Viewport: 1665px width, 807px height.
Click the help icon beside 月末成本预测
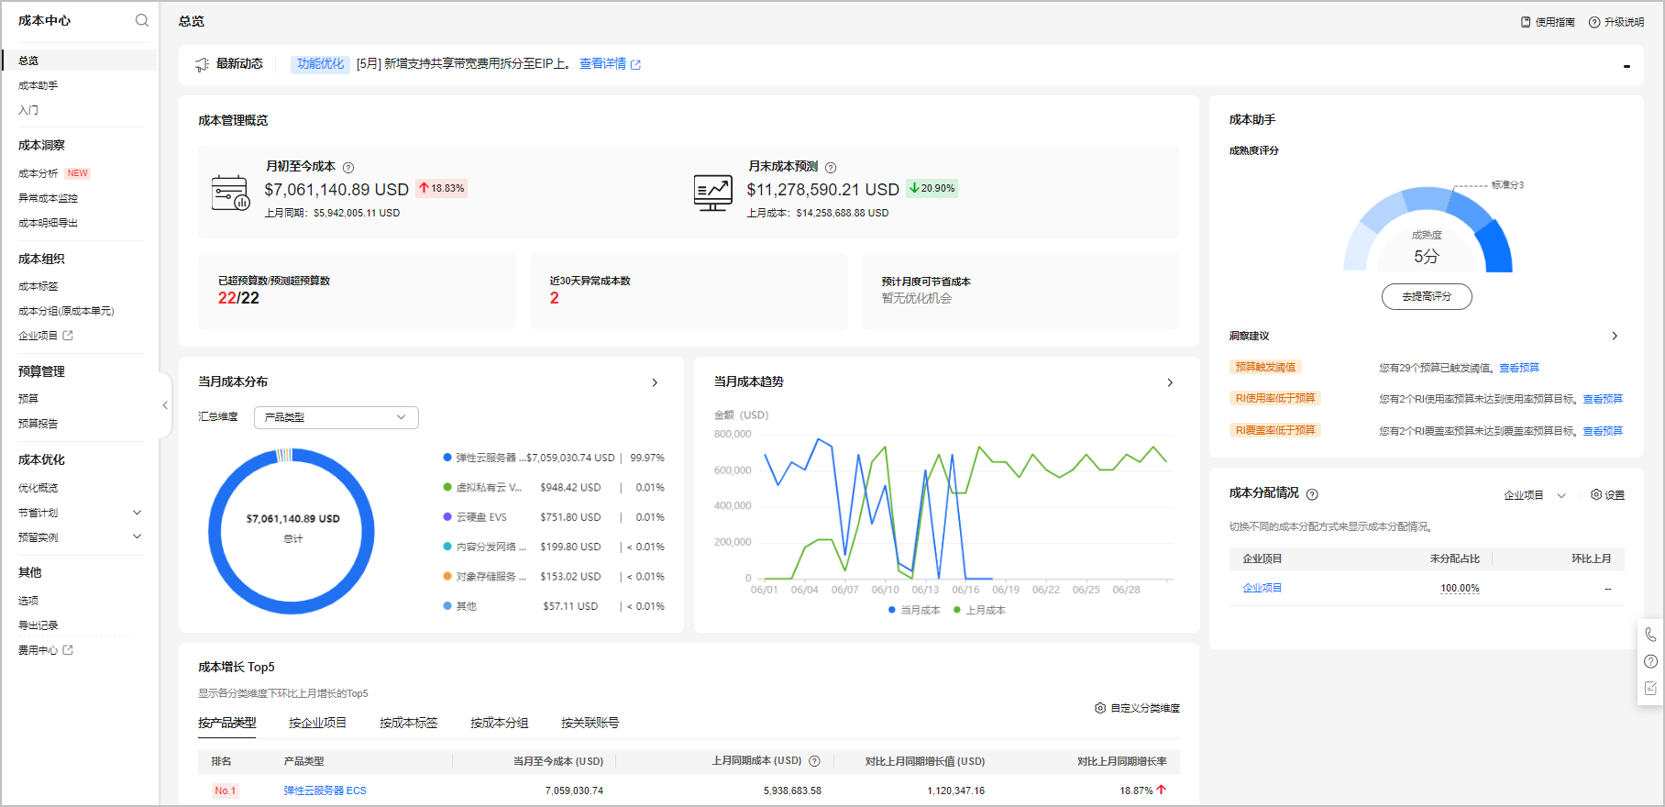831,168
